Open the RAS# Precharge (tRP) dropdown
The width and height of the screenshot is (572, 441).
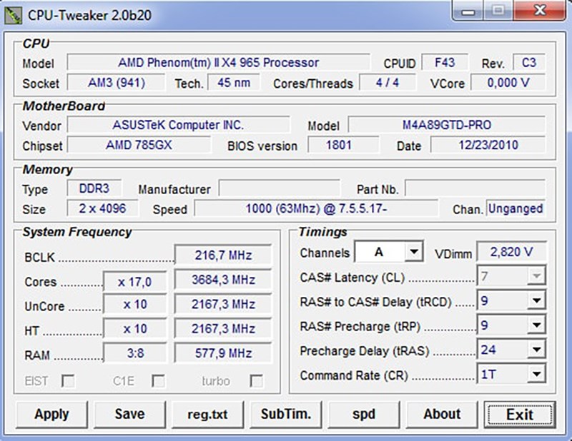[536, 325]
